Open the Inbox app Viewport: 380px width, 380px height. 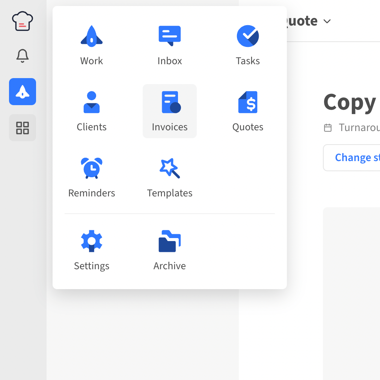pos(170,45)
